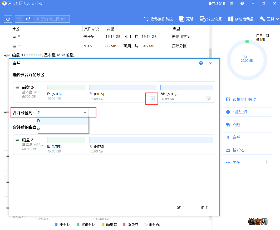This screenshot has height=230, width=280.
Task: Click the pending operations play button
Action: [x=51, y=19]
